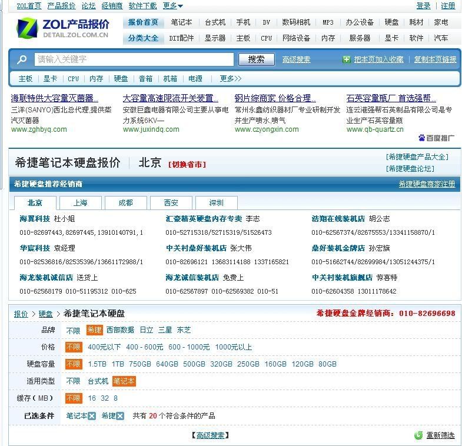462x446 pixels.
Task: Open 希捷硬盘产品大全 link
Action: (417, 157)
